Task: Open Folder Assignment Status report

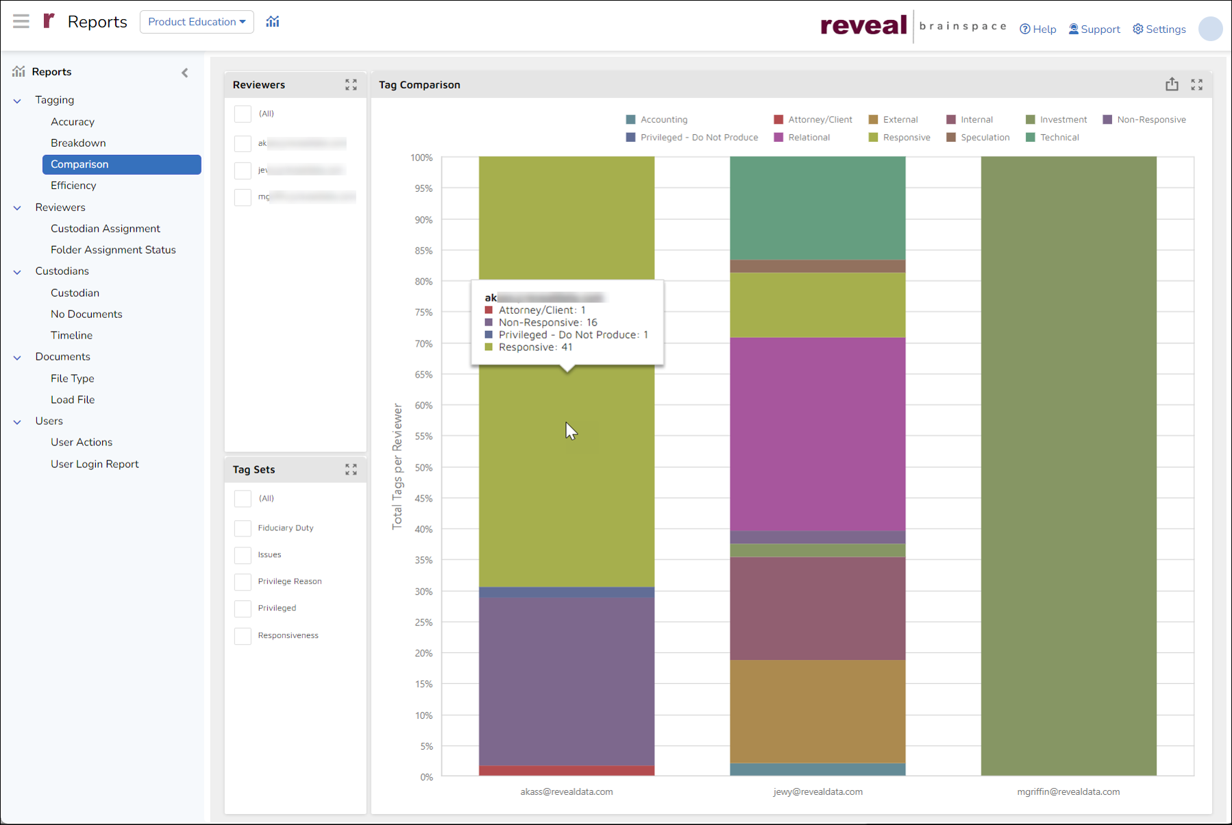Action: [x=113, y=249]
